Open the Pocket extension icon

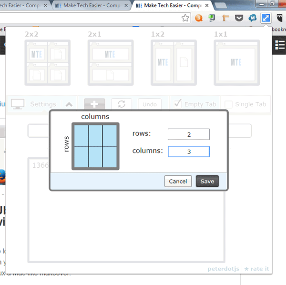[x=239, y=18]
